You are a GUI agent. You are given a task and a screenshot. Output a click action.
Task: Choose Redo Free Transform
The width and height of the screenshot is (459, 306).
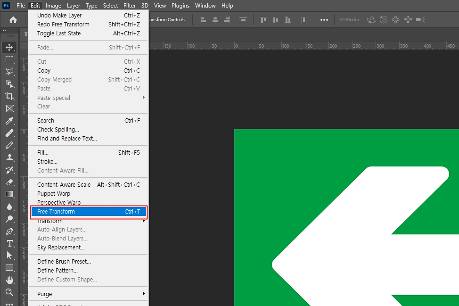(89, 25)
